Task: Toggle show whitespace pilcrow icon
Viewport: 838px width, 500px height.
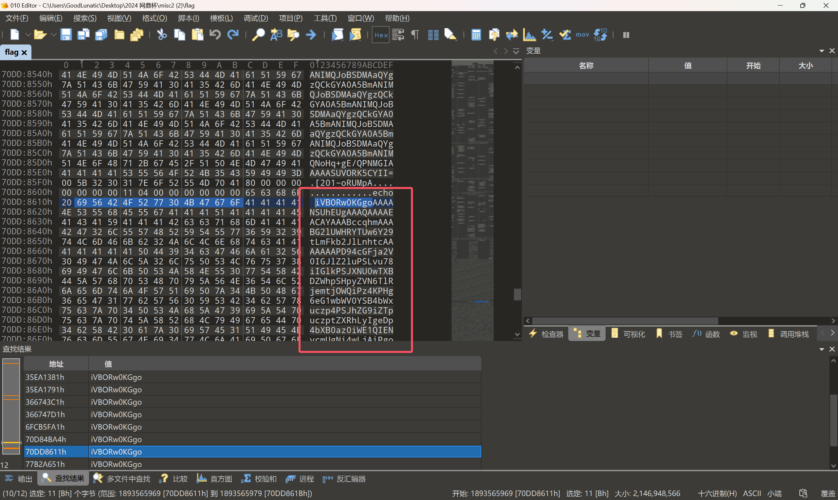Action: coord(415,35)
